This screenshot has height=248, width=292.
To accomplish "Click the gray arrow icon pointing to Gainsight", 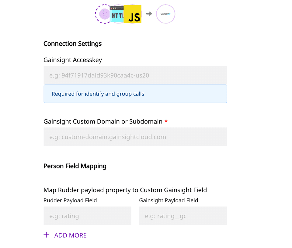I will click(x=149, y=14).
